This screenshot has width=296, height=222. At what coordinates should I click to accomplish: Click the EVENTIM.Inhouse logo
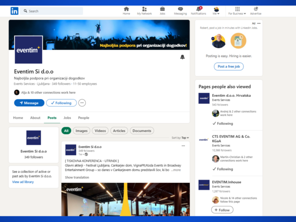tap(204, 185)
